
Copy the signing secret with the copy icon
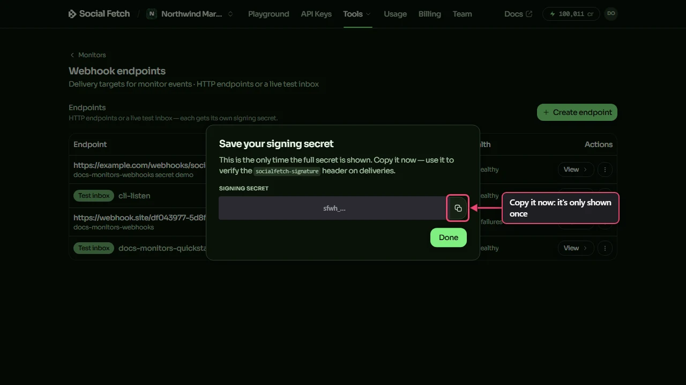tap(458, 208)
